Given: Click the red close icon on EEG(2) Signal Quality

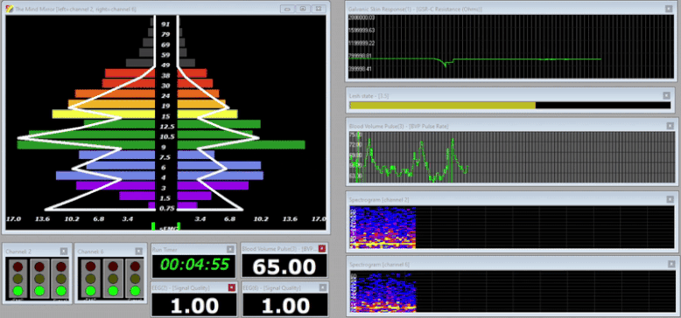Looking at the screenshot, I should point(231,287).
